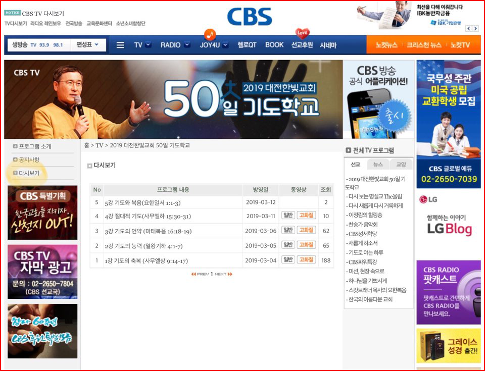Switch to the 뉴스 tab
Viewport: 485px width, 371px height.
(378, 165)
